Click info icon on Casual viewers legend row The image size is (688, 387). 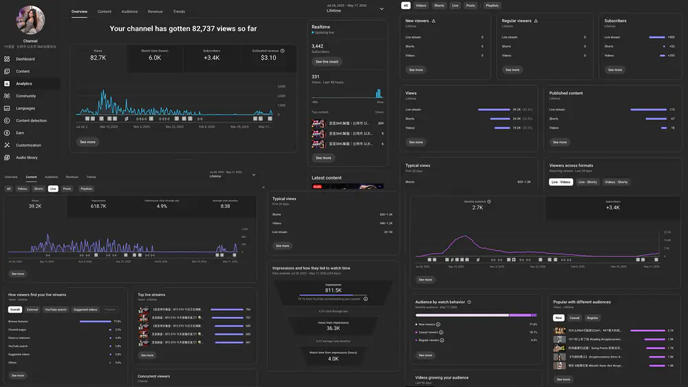click(x=441, y=332)
